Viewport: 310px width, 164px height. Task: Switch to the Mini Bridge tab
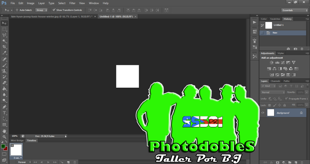tap(17, 141)
